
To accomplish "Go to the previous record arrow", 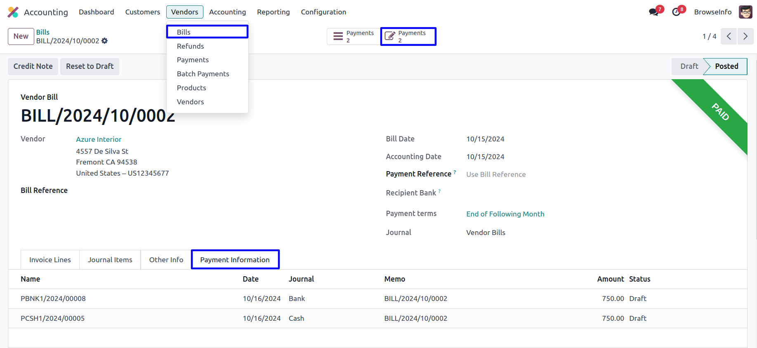I will pos(729,36).
